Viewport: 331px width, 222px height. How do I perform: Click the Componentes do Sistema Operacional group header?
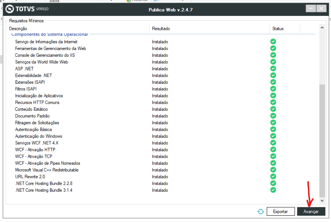pyautogui.click(x=50, y=34)
